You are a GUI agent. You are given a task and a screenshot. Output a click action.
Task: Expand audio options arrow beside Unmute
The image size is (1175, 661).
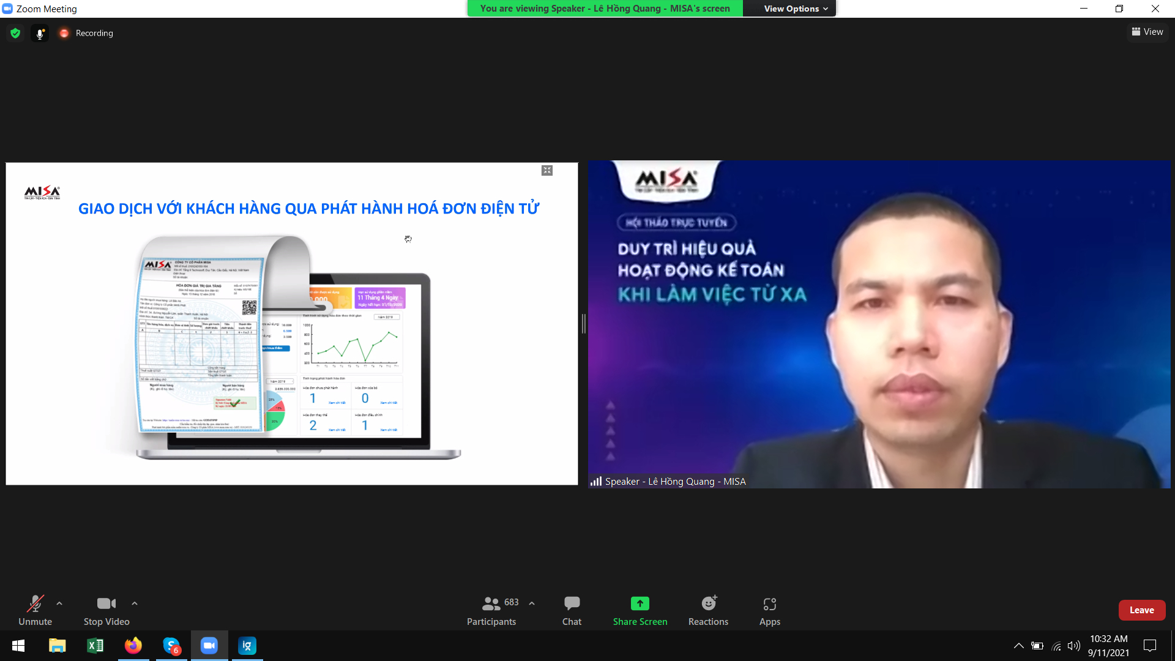(x=59, y=603)
